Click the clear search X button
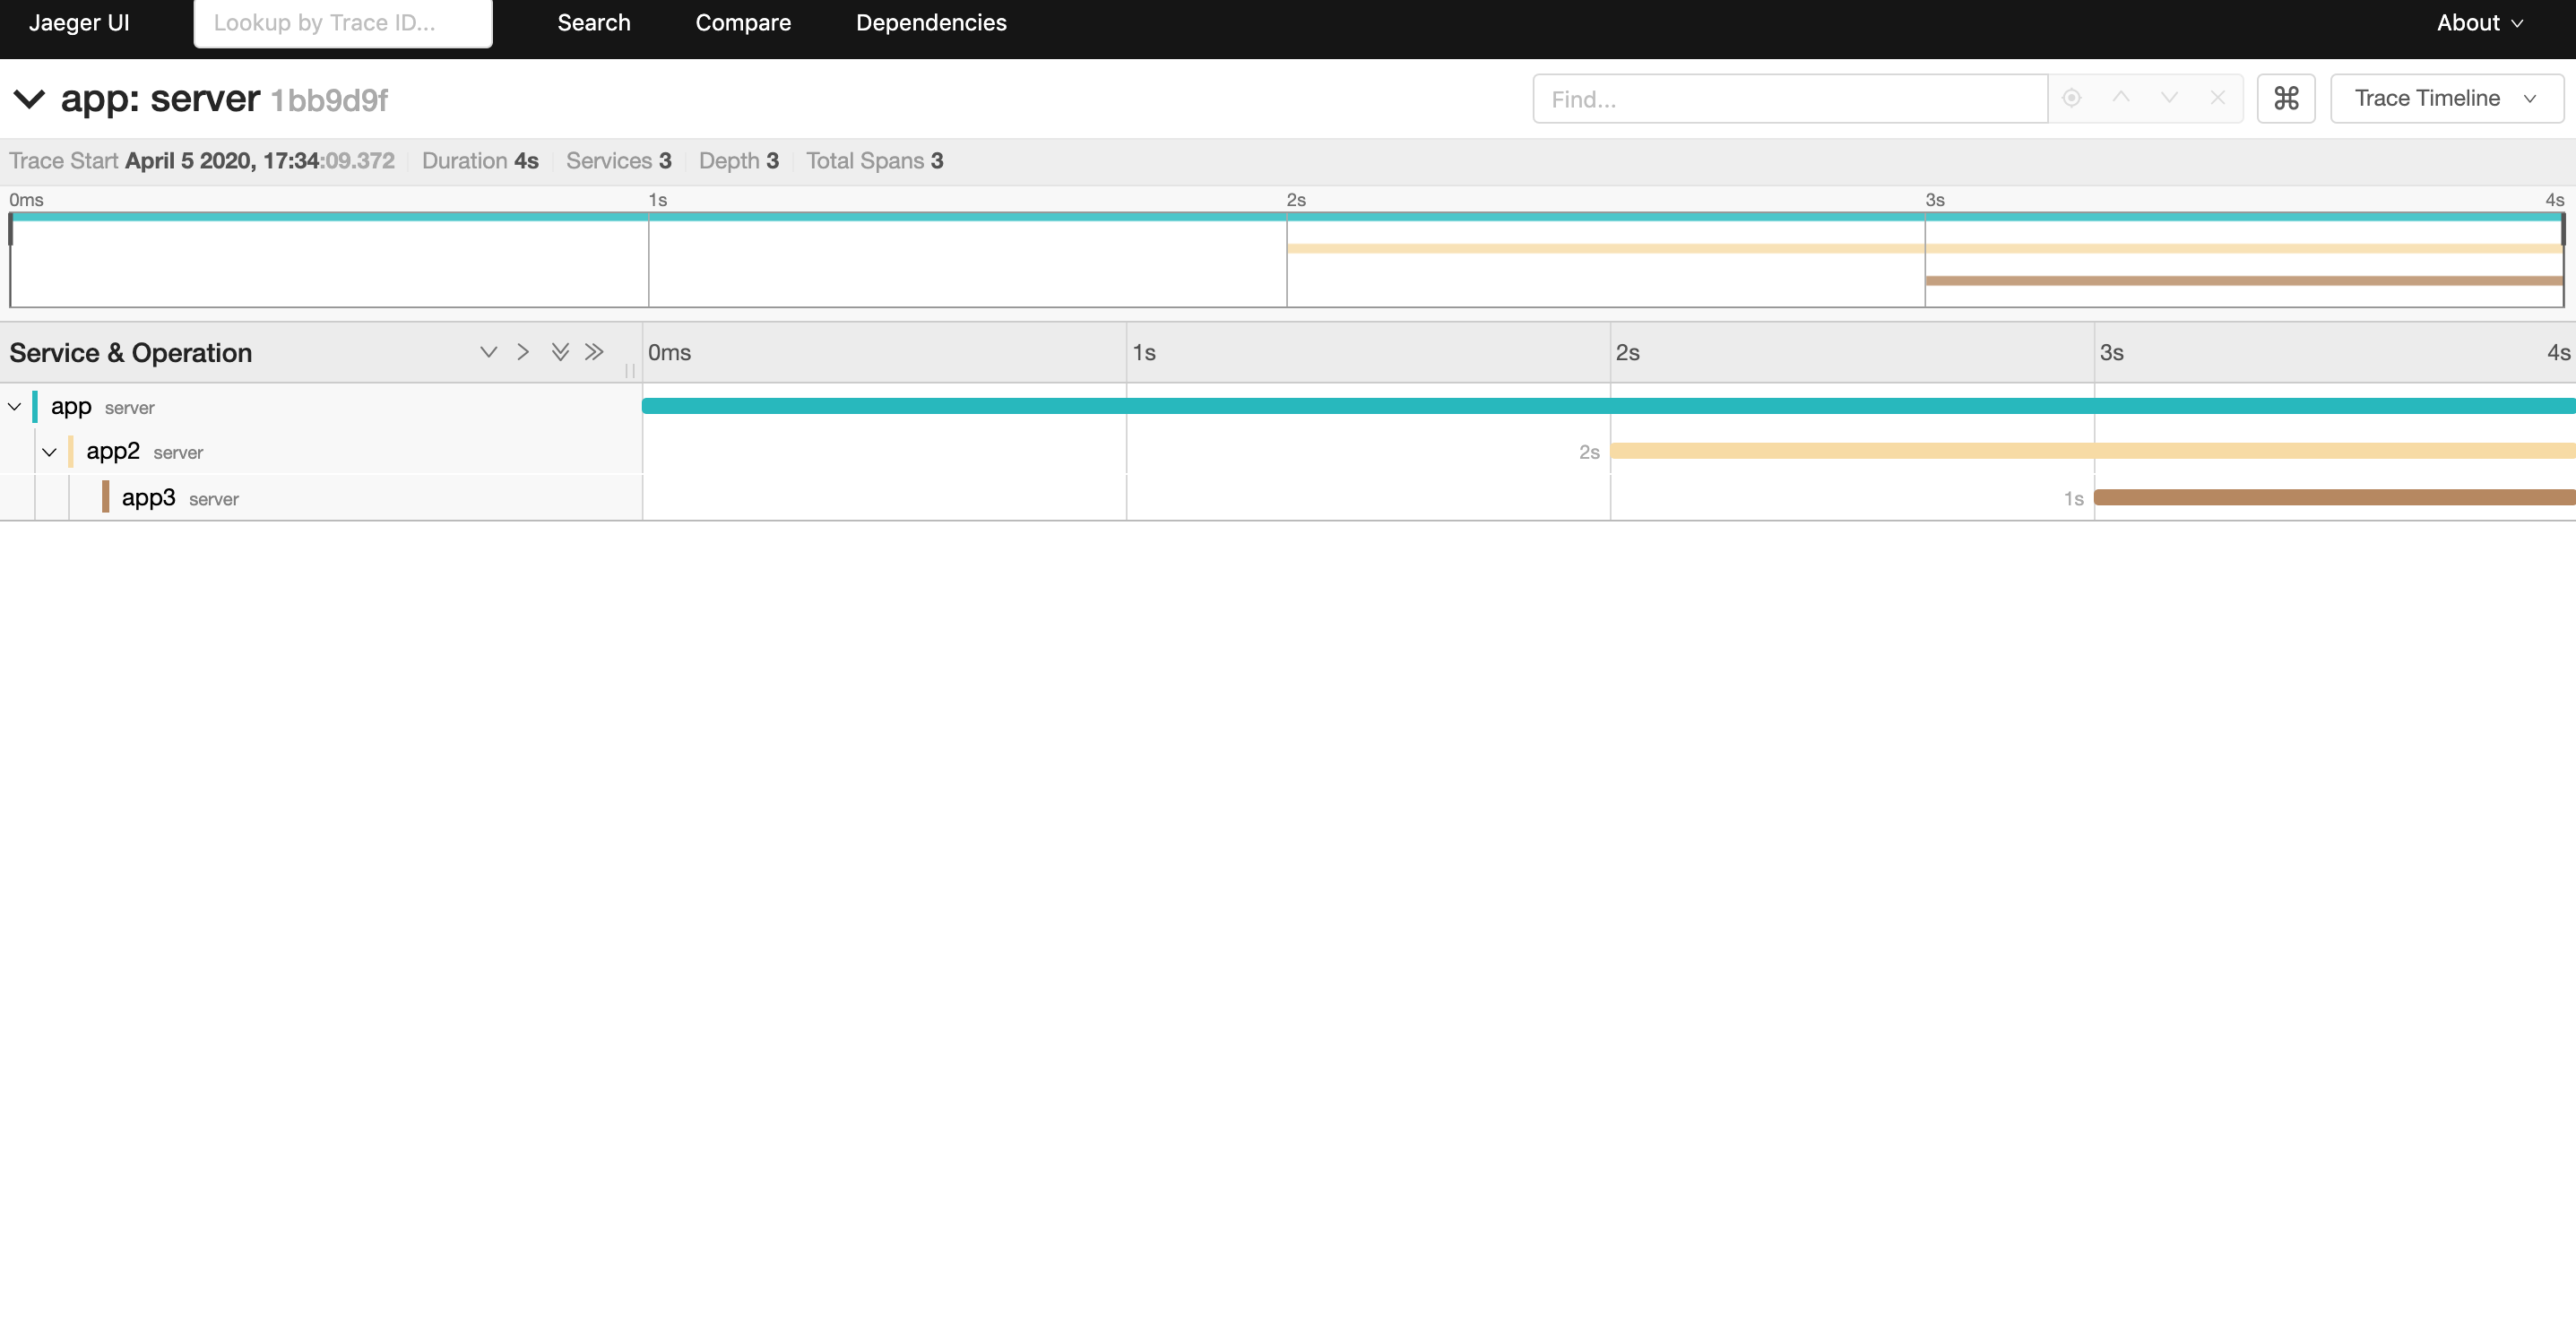Screen dimensions: 2576x1319 point(2217,98)
